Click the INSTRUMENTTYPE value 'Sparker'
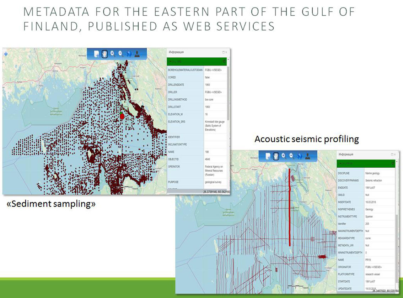The image size is (403, 298). pos(369,216)
